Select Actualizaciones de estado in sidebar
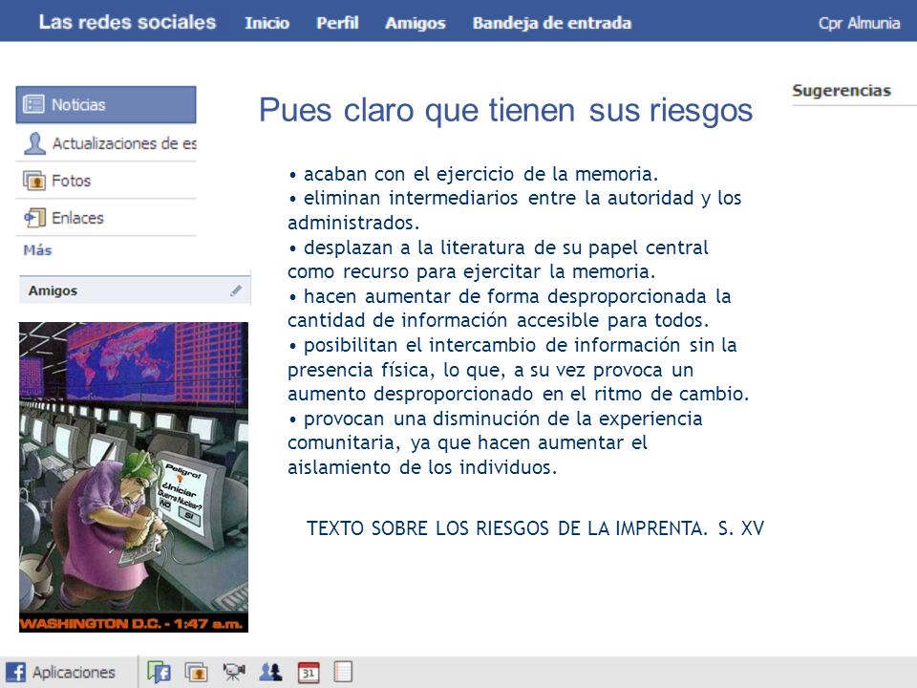 [106, 143]
